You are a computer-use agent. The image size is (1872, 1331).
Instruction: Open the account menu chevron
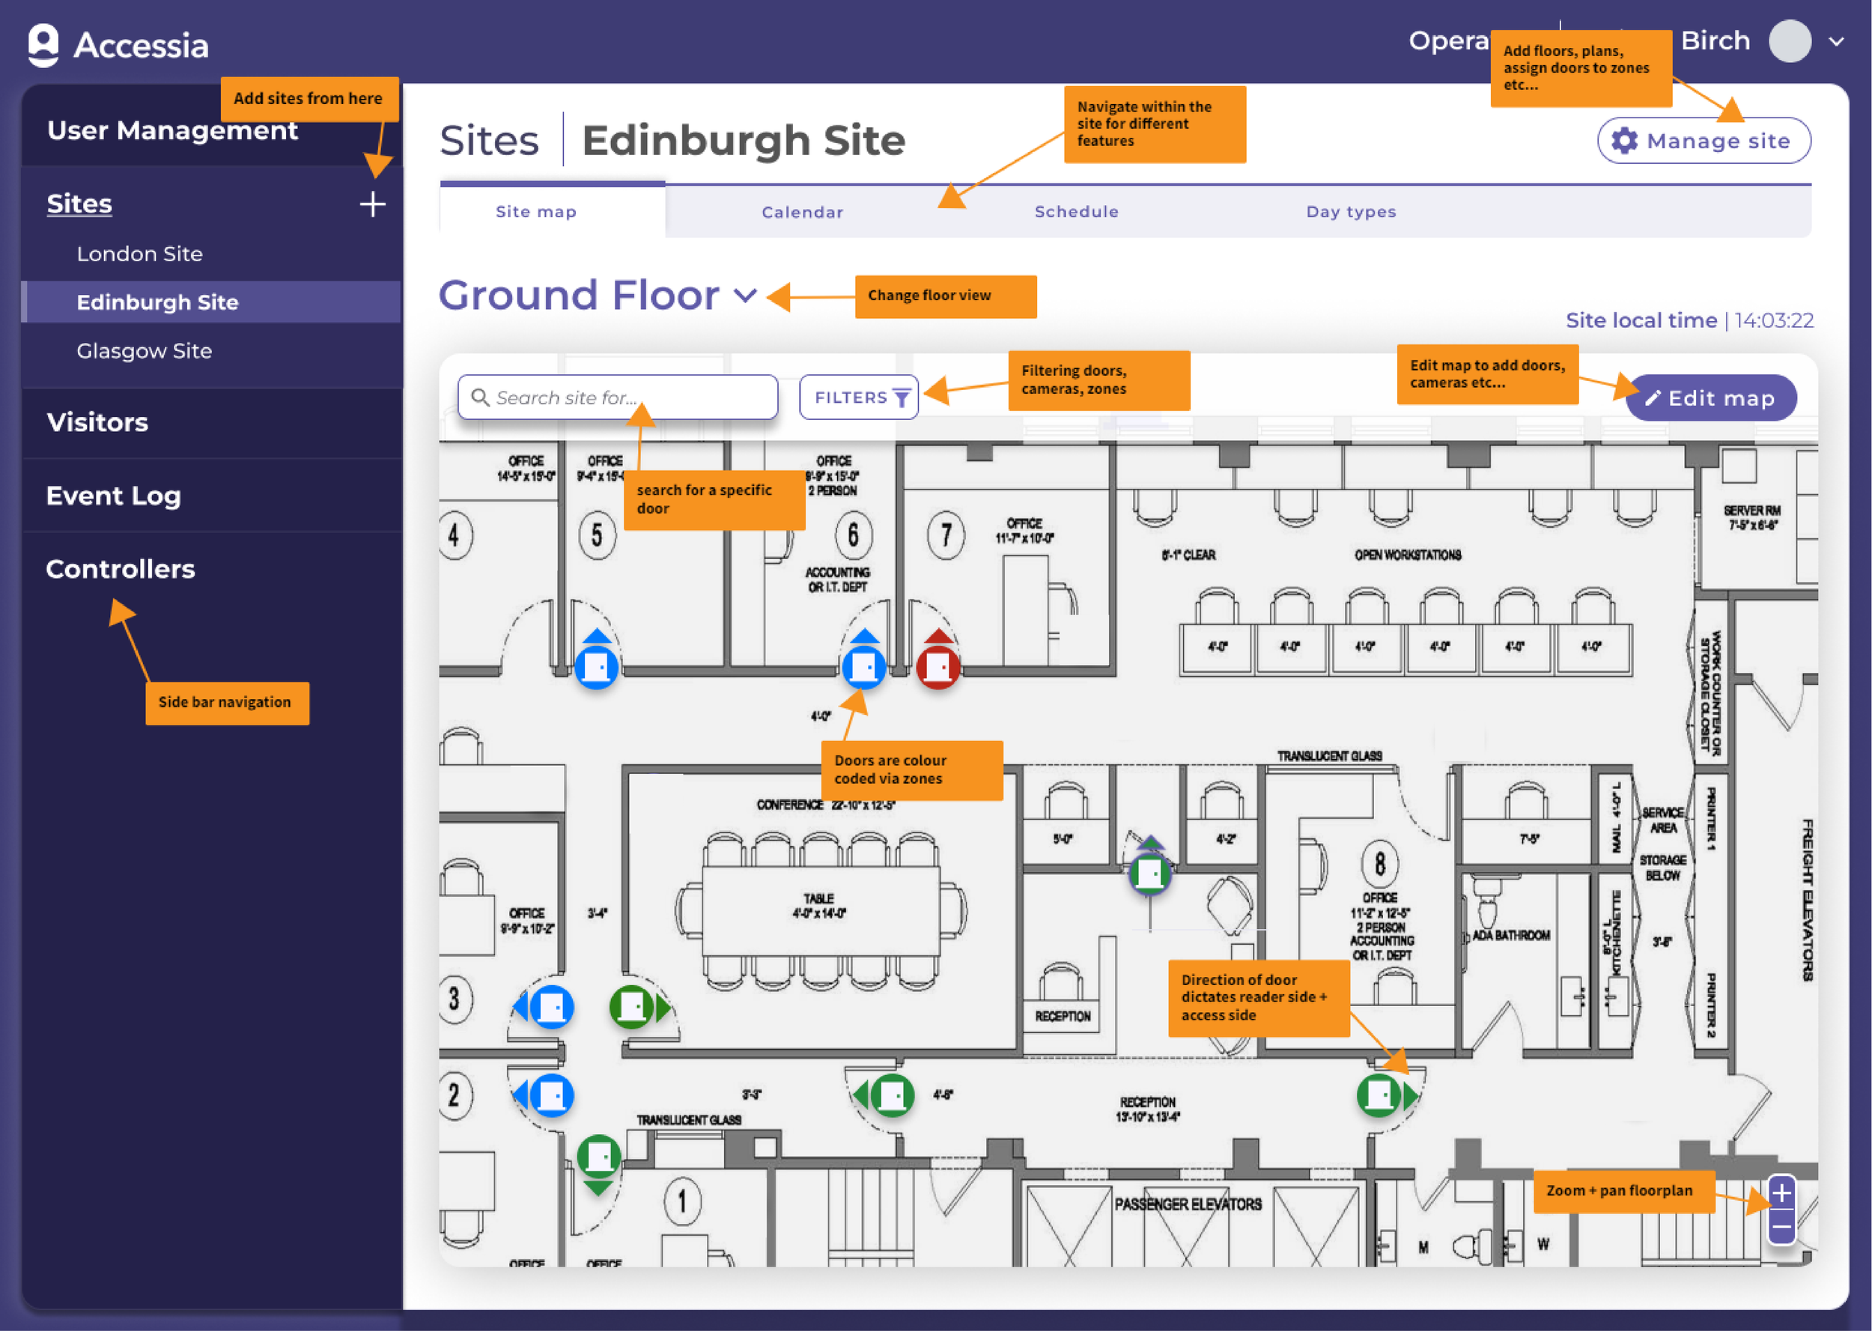pyautogui.click(x=1837, y=41)
